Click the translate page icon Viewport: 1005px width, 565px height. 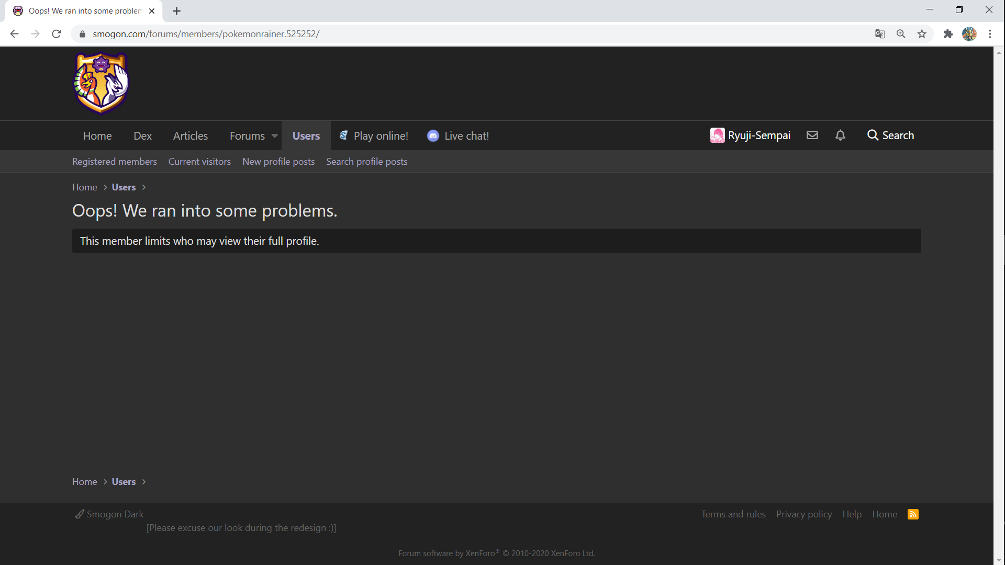pyautogui.click(x=880, y=34)
